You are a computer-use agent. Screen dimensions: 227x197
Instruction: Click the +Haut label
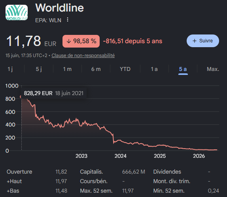click(14, 181)
